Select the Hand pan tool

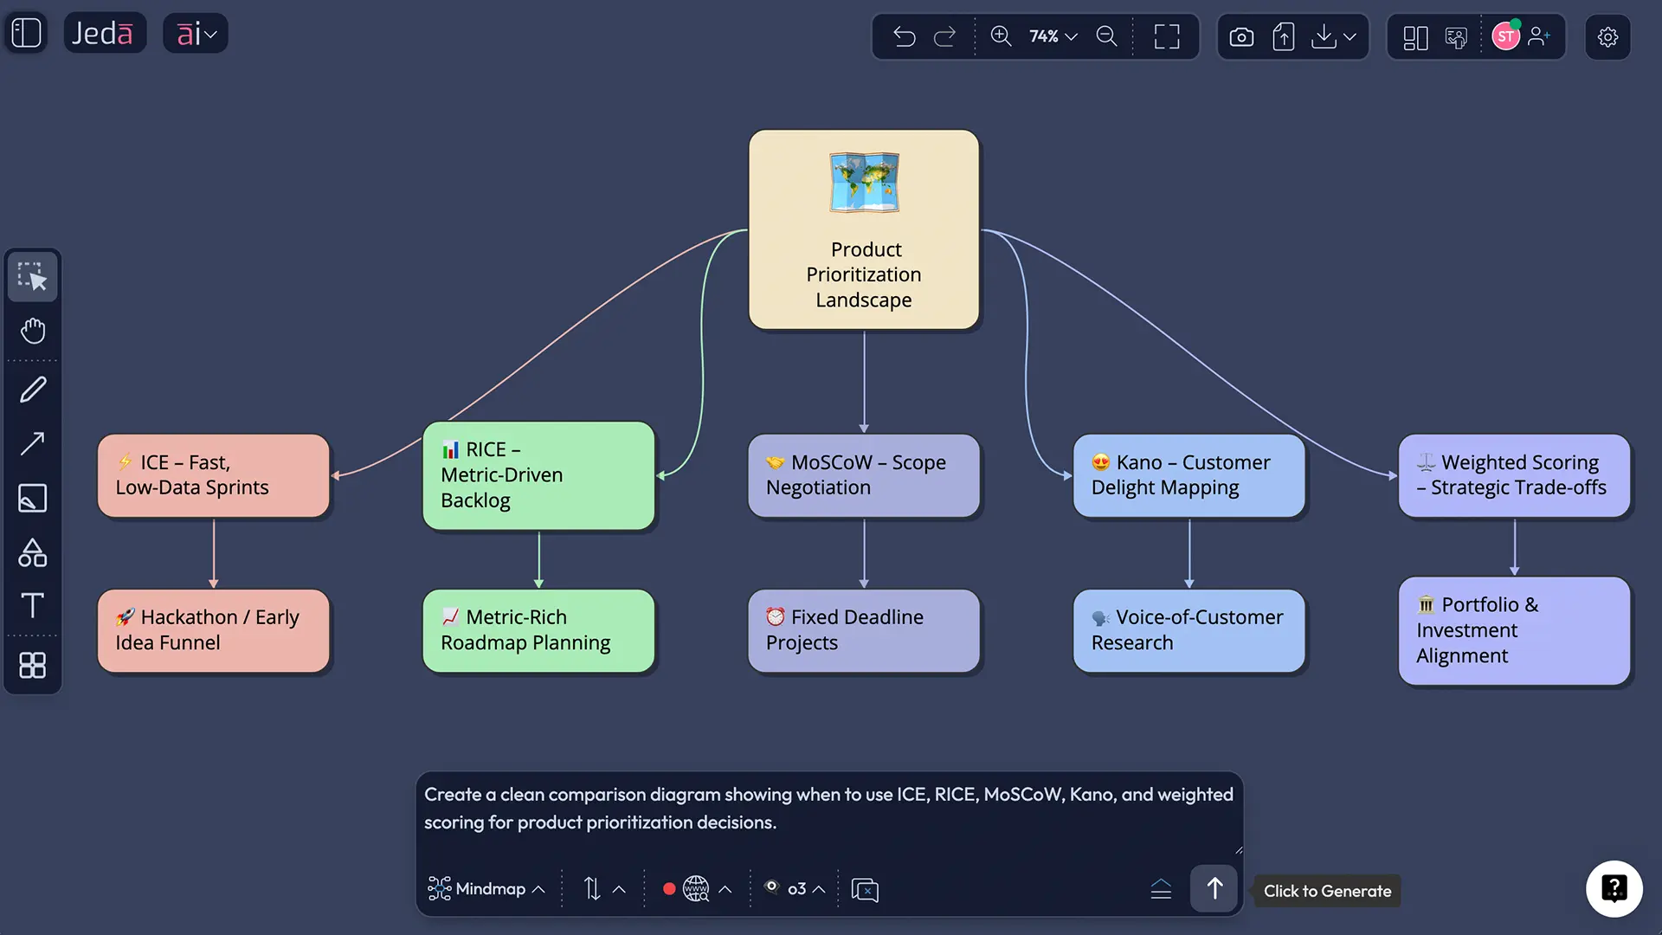tap(32, 332)
